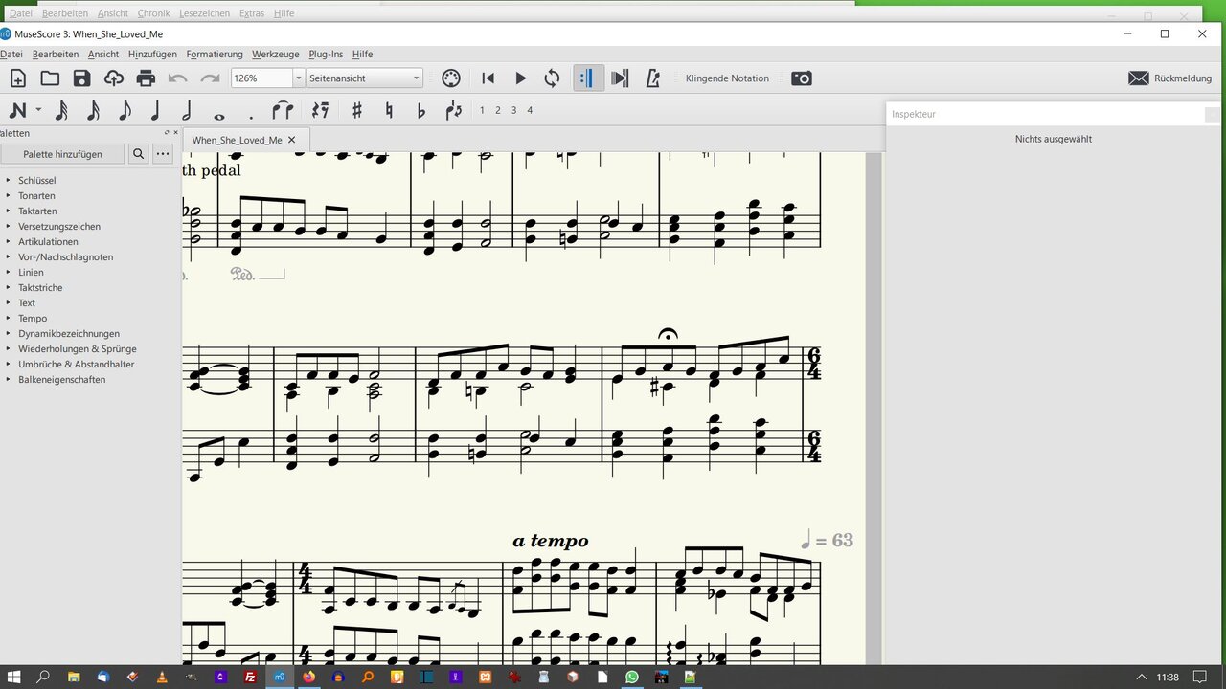Toggle the metronome icon
The image size is (1226, 689).
click(x=652, y=78)
